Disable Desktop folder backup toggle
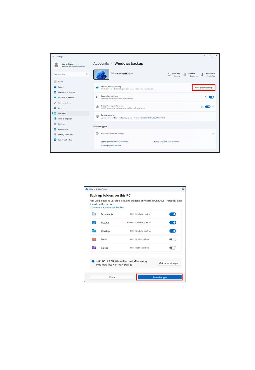Viewport: 255px width, 370px height. 173,231
